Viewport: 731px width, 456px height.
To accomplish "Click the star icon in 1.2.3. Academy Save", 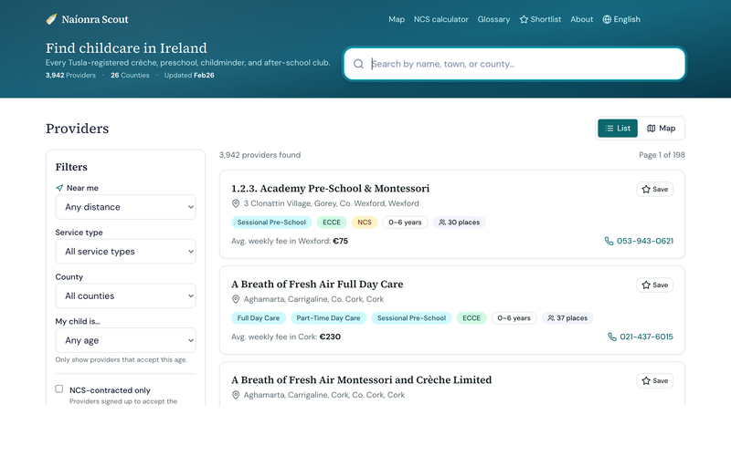I will click(x=646, y=190).
